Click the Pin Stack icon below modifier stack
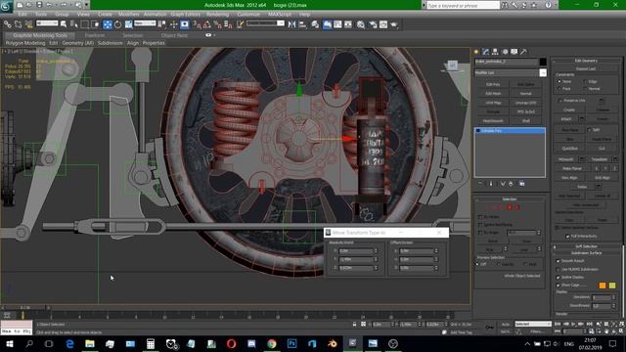Viewport: 626px width, 352px height. click(480, 184)
